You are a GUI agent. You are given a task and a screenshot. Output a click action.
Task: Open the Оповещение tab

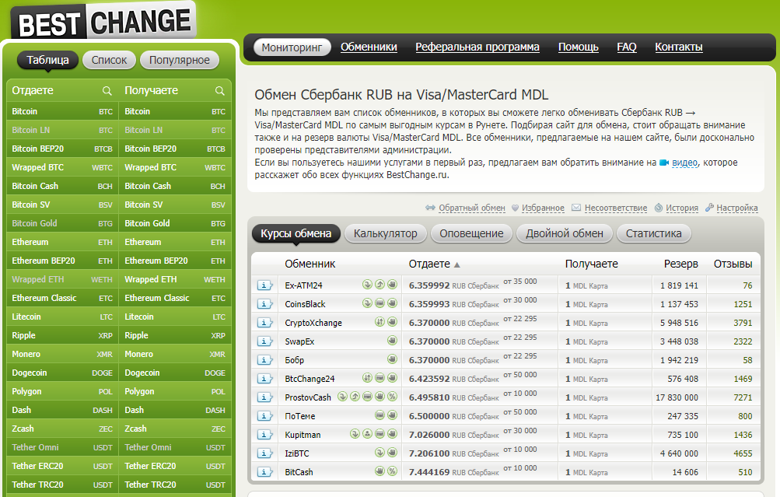point(471,233)
